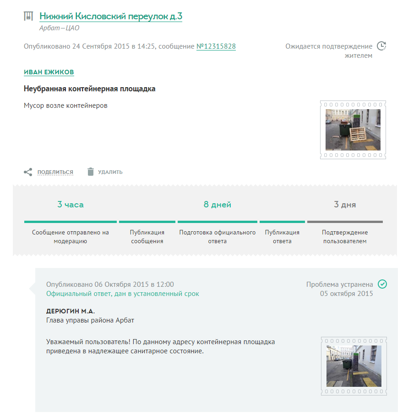Image resolution: width=408 pixels, height=418 pixels.
Task: Click the playground swing icon beside the address
Action: coord(28,16)
